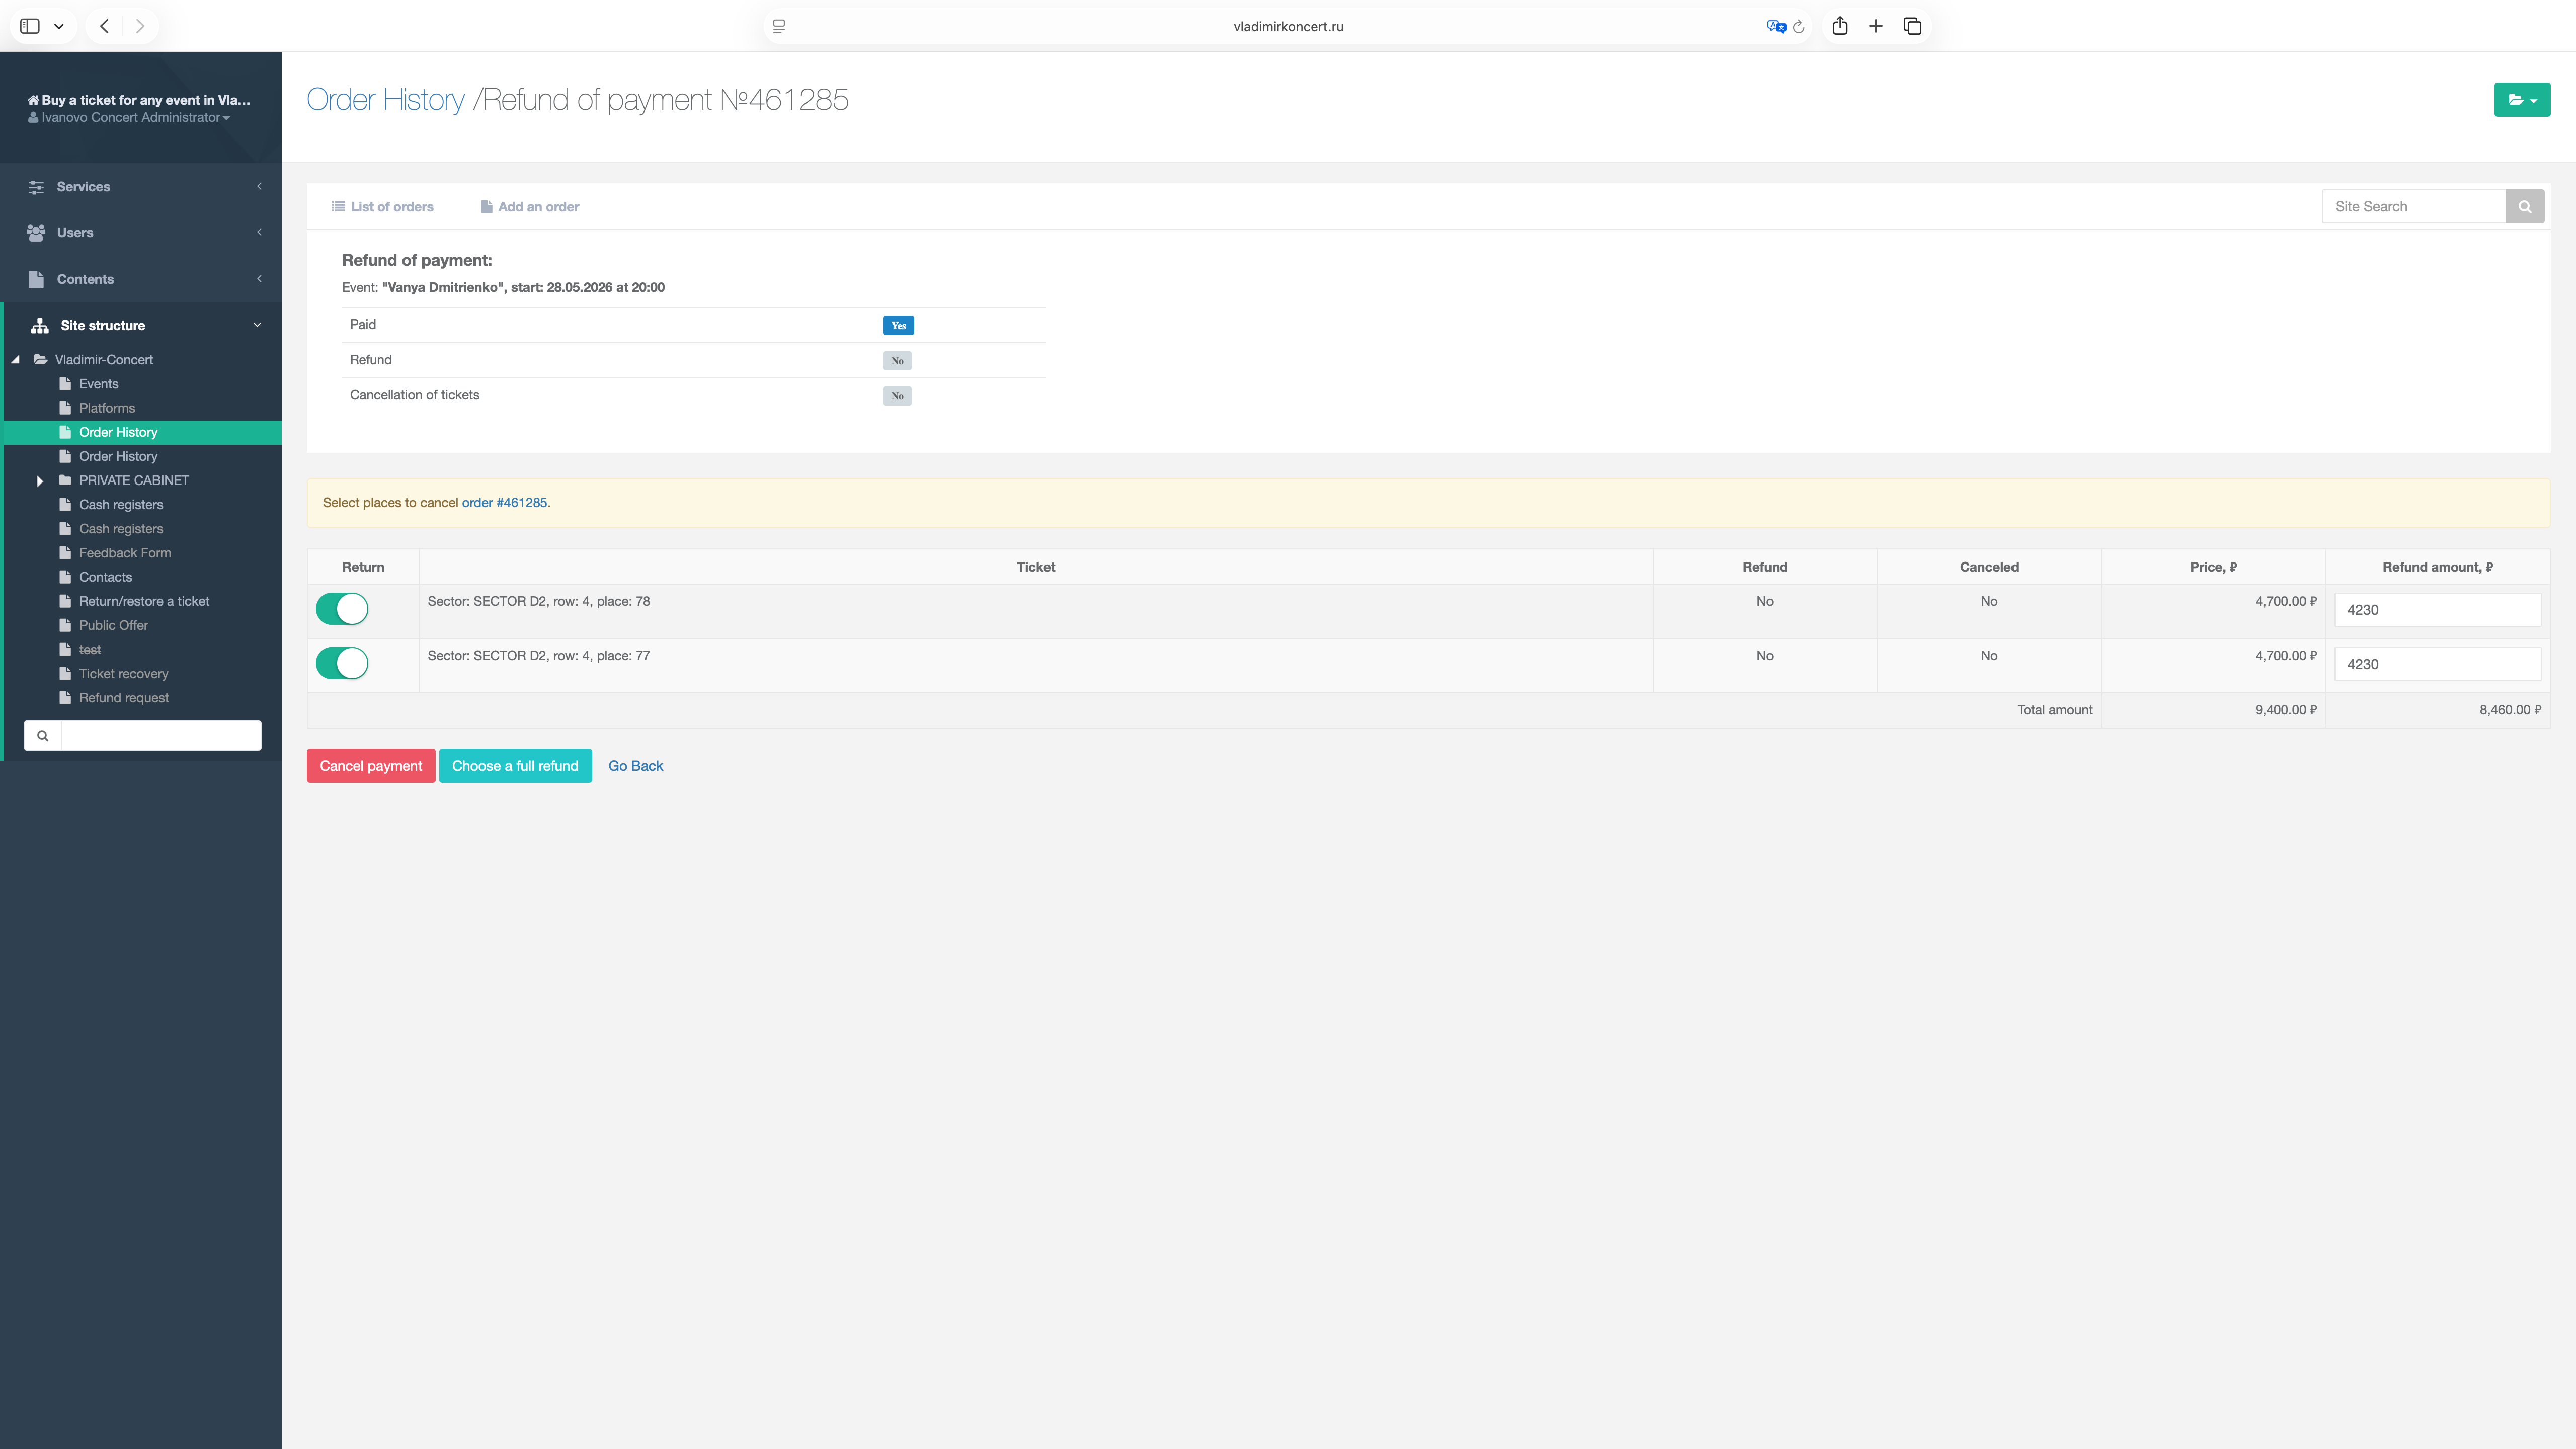Open the order #461285 link

point(504,503)
